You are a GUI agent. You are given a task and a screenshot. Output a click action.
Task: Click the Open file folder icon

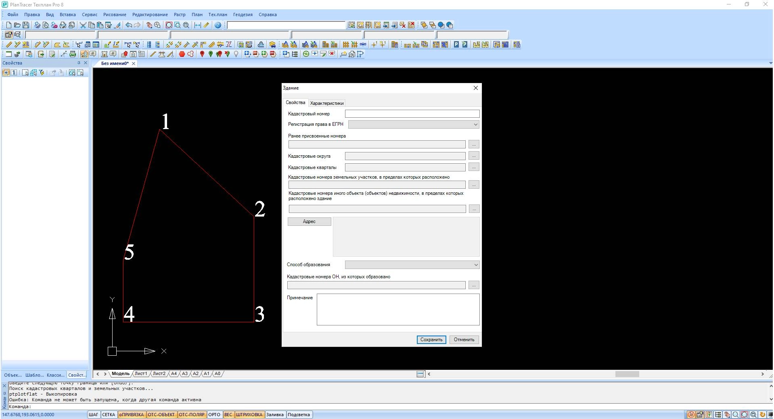click(x=17, y=25)
